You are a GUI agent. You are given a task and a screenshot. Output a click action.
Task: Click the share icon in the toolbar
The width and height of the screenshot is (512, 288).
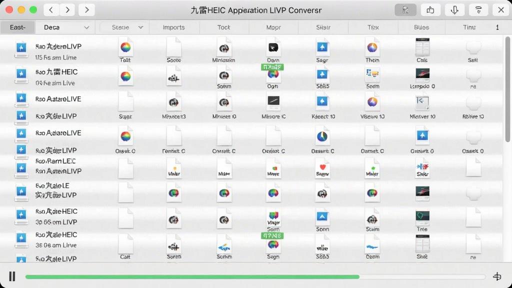click(430, 10)
